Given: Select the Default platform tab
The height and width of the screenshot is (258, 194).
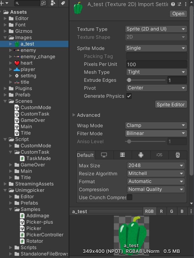Looking at the screenshot, I should (86, 155).
